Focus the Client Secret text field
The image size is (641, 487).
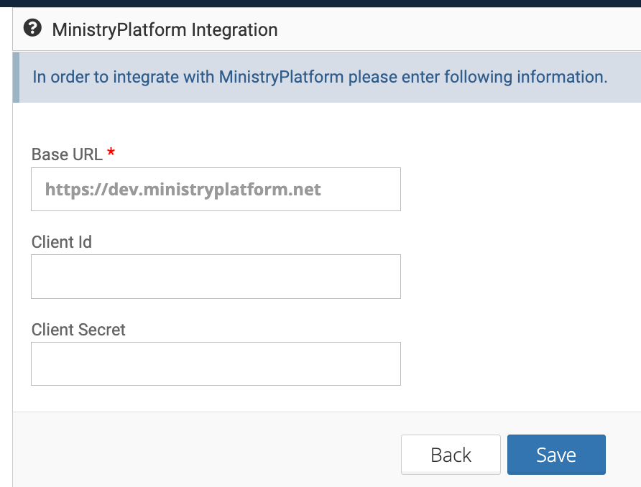click(216, 363)
